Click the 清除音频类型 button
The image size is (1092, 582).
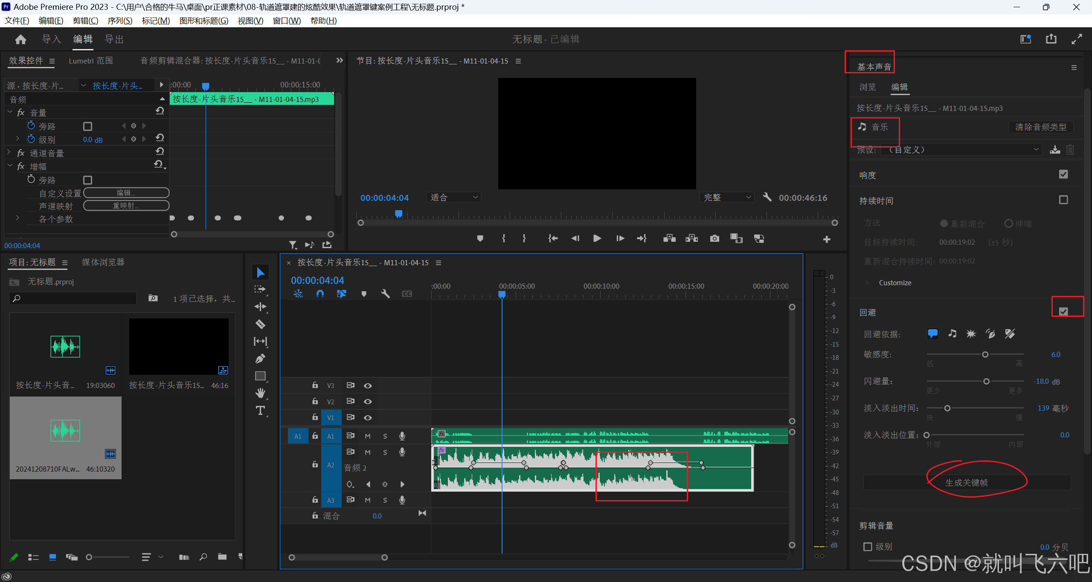point(1040,127)
